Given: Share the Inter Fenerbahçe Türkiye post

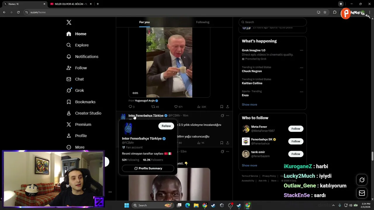Looking at the screenshot, I should point(228,143).
